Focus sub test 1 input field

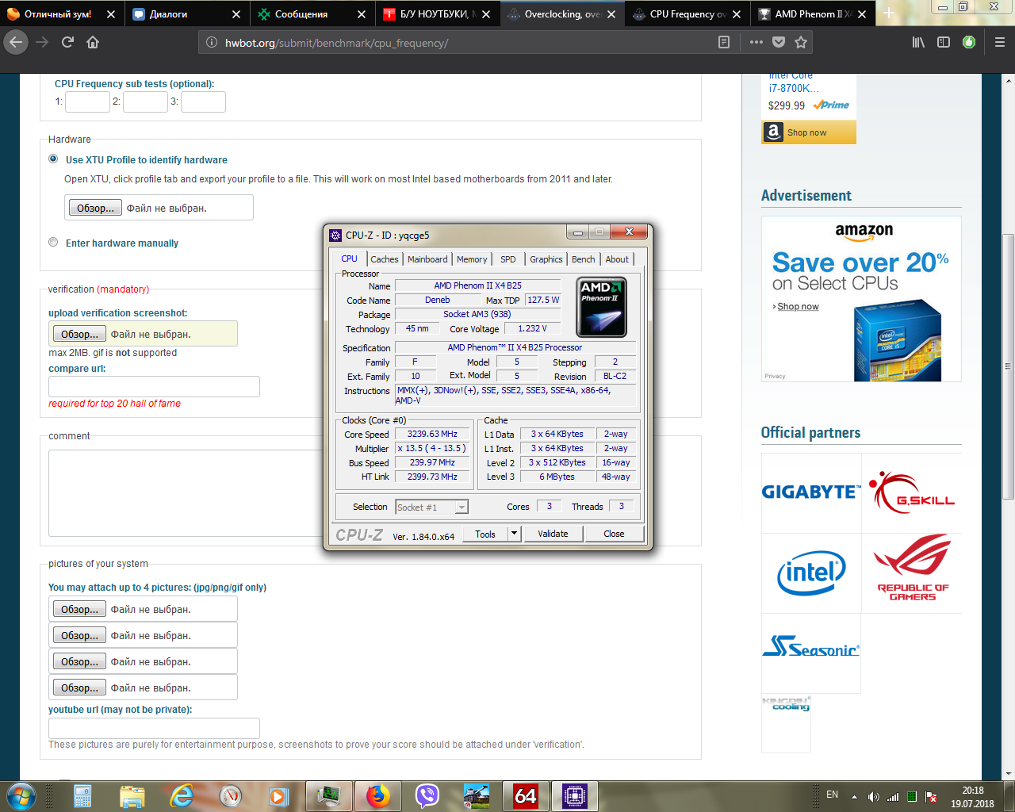pos(87,101)
